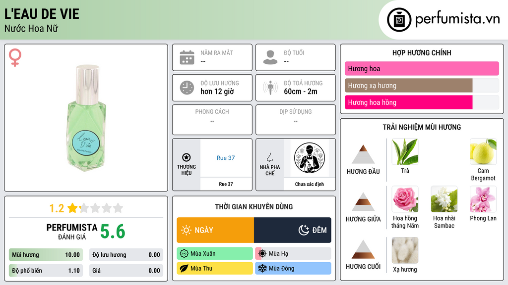508x285 pixels.
Task: Select the Đêm nighttime bar
Action: pyautogui.click(x=293, y=230)
